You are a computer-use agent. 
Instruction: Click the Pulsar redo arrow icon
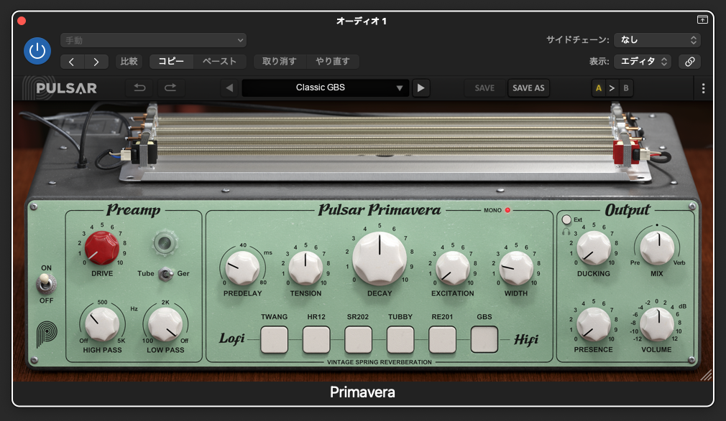point(170,87)
